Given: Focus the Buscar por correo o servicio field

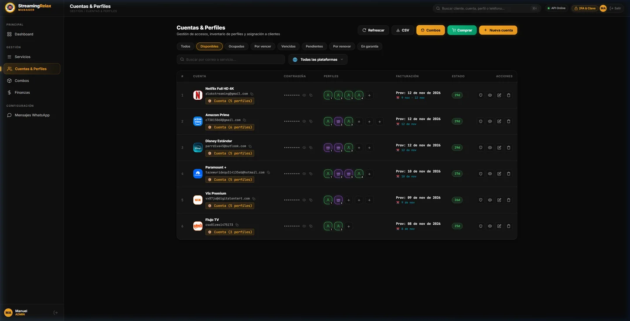Looking at the screenshot, I should 231,59.
